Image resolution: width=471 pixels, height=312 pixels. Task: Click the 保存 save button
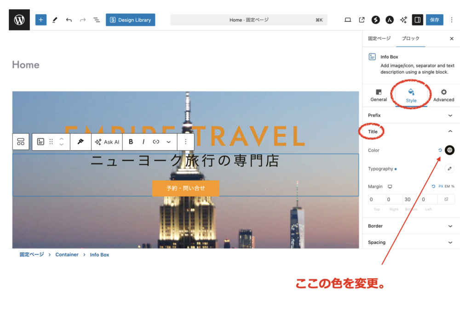point(434,20)
